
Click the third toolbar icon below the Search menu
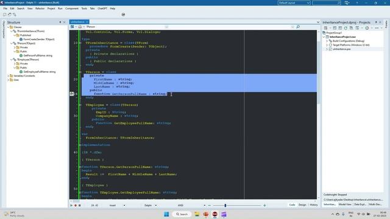15,15
